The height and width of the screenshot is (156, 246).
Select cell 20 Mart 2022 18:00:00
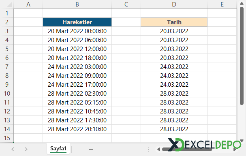(77, 58)
